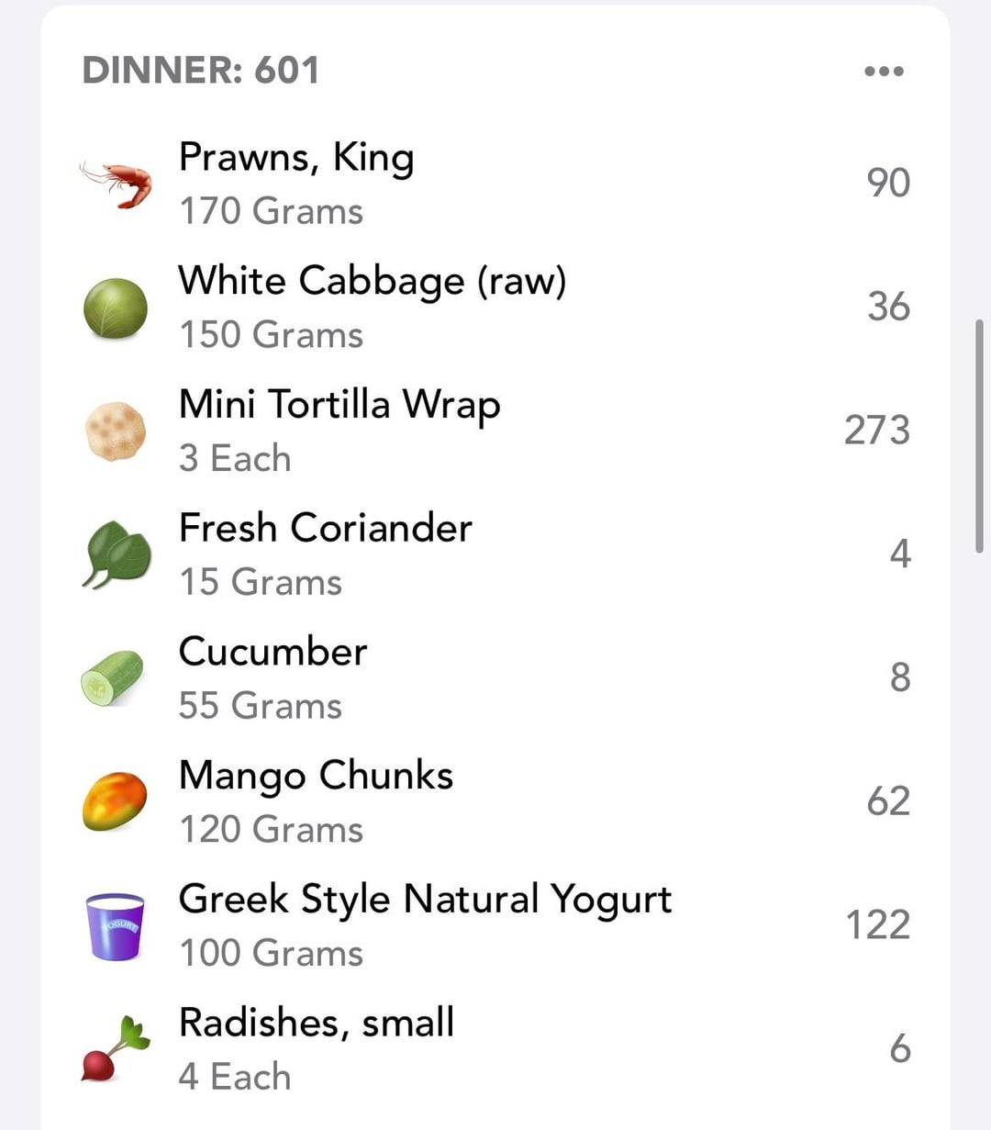Click the purple yogurt pot icon
The width and height of the screenshot is (991, 1130).
115,926
